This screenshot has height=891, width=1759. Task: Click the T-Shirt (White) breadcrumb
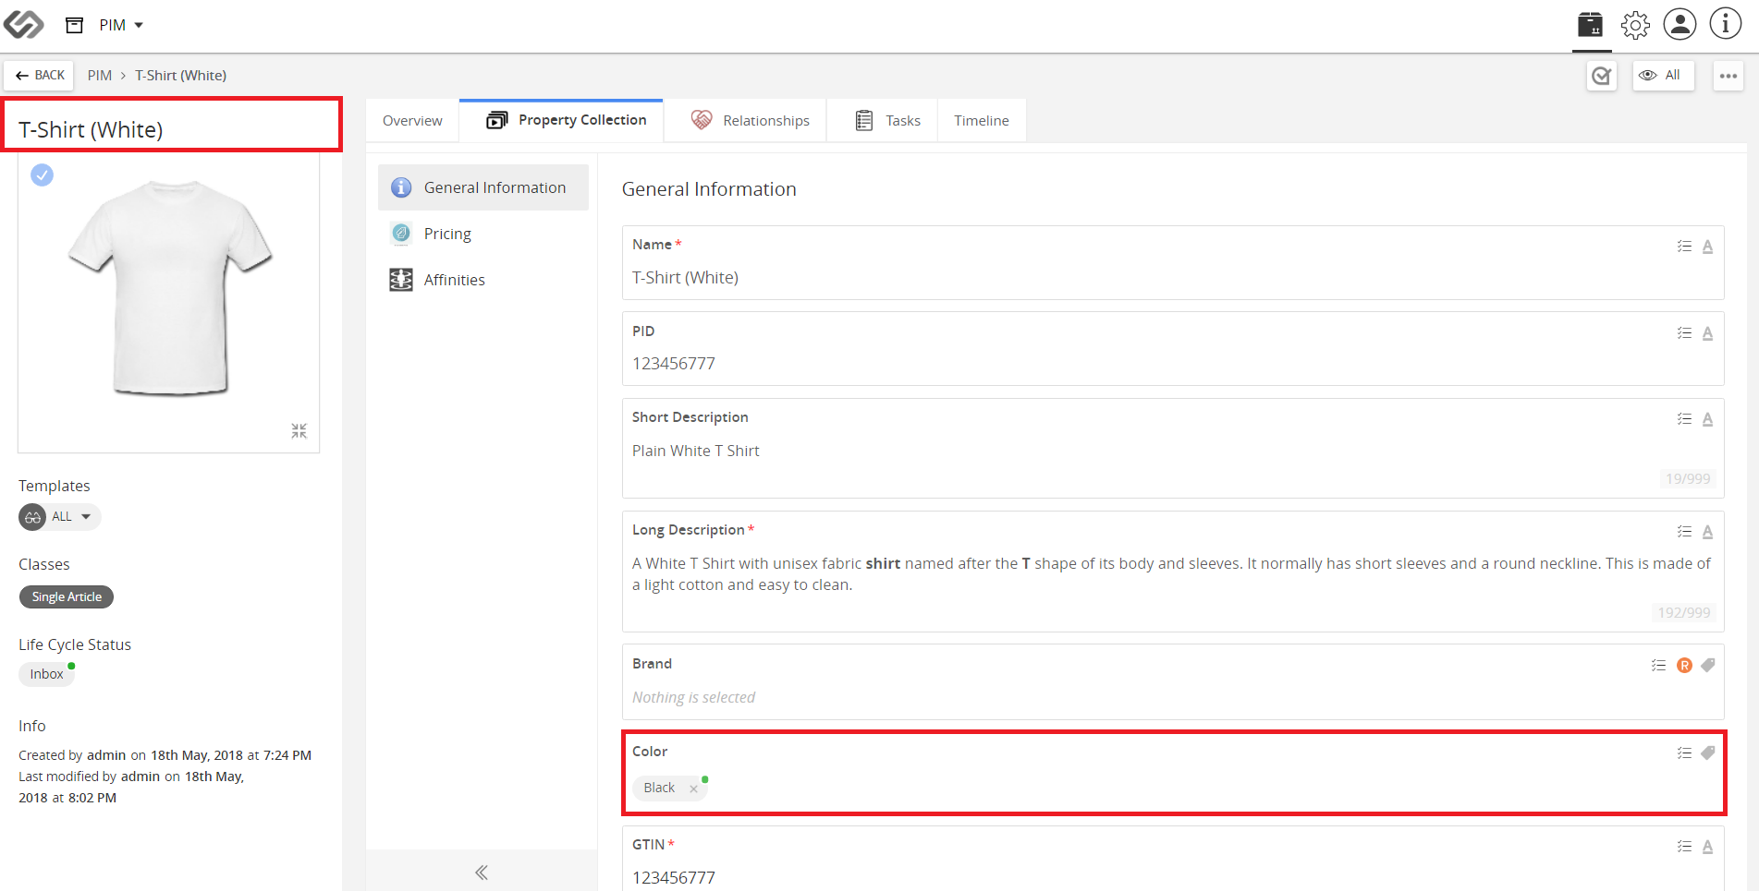[181, 76]
